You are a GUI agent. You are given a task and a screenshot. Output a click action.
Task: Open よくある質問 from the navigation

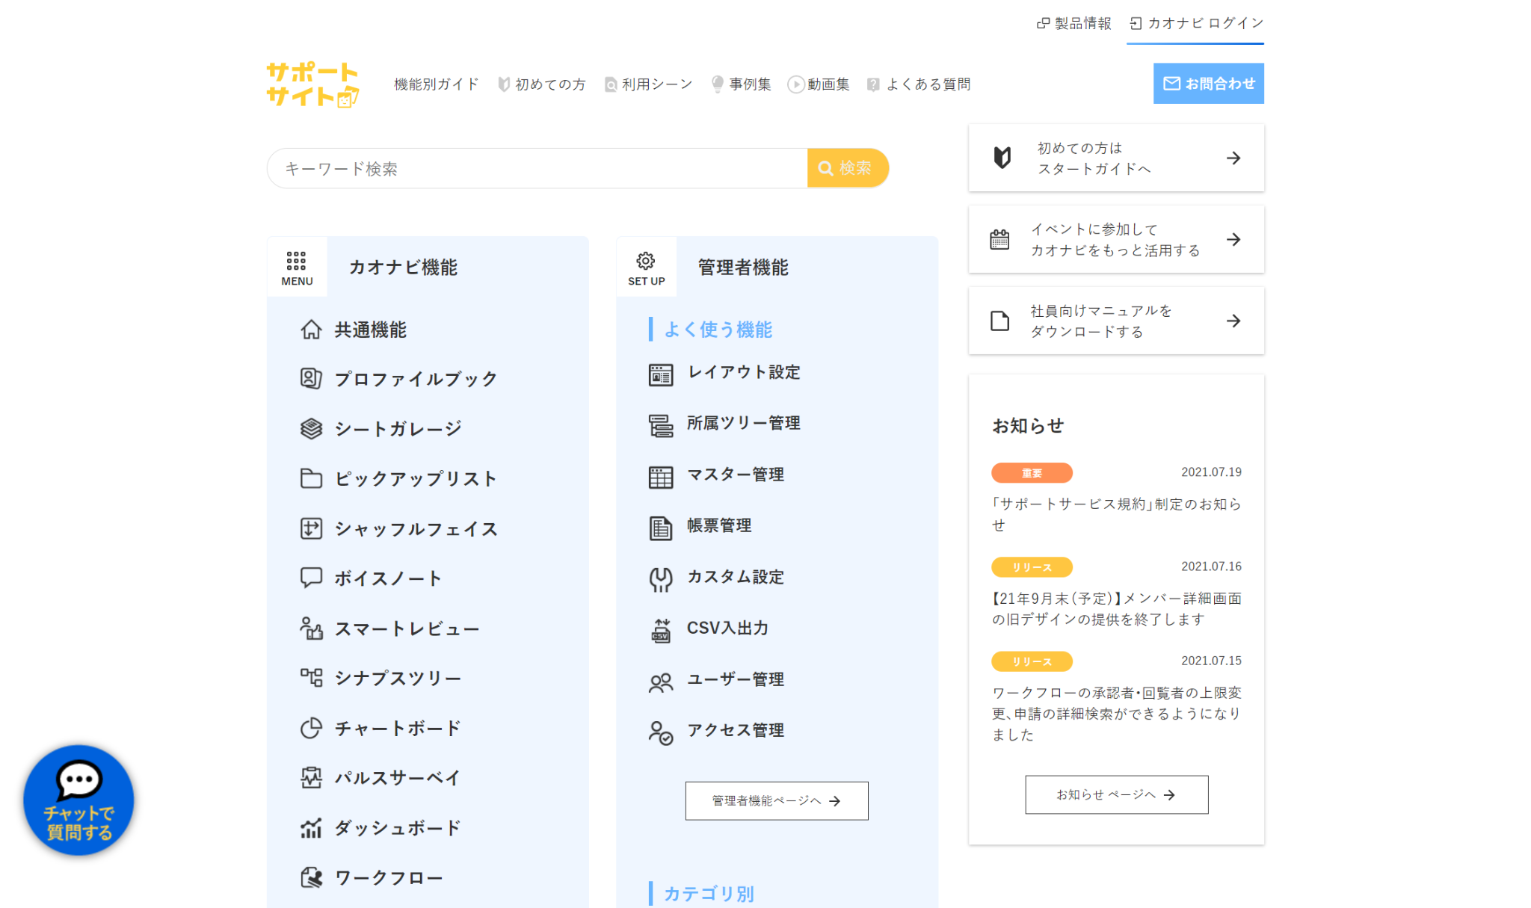coord(919,84)
